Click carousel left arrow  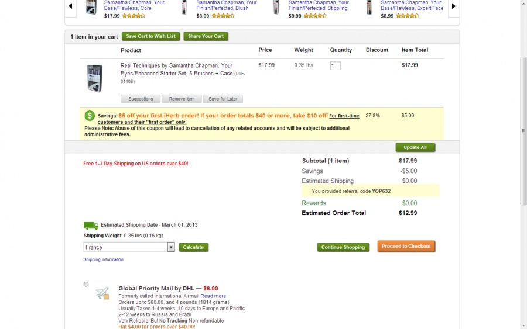pyautogui.click(x=70, y=6)
